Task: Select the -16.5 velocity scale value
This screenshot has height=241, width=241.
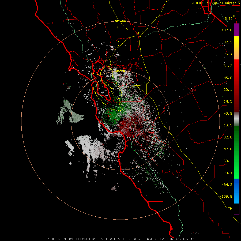Action: 227,125
